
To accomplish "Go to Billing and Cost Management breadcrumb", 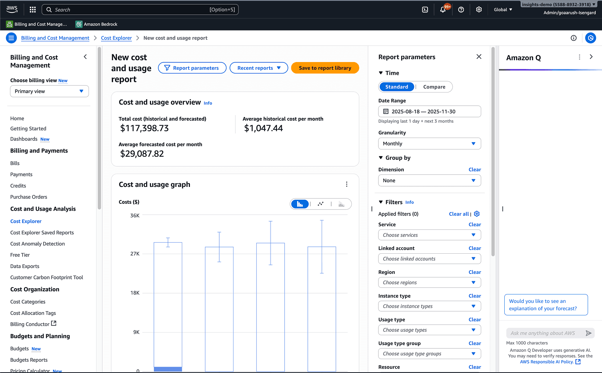I will pos(55,38).
